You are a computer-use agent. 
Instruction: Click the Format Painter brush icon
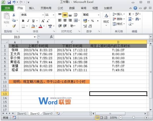click(14, 26)
